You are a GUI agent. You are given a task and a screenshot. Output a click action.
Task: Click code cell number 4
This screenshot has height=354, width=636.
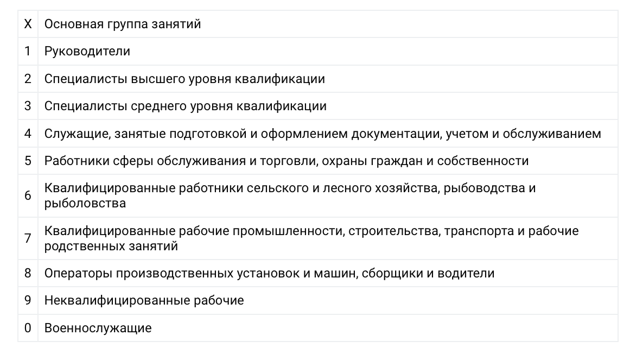[x=28, y=134]
